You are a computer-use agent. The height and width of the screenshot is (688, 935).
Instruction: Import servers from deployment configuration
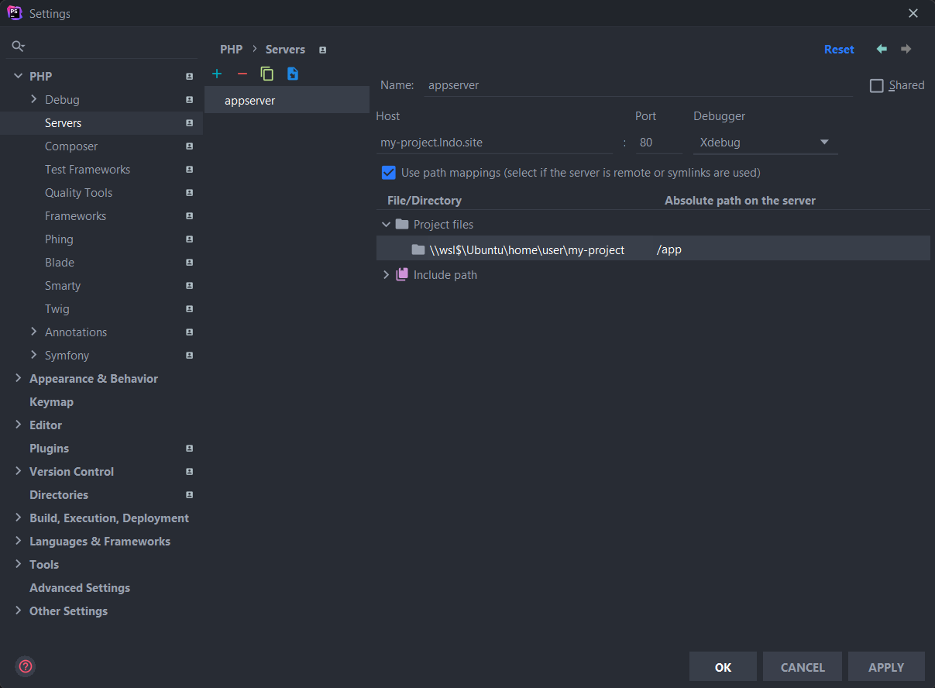(292, 73)
